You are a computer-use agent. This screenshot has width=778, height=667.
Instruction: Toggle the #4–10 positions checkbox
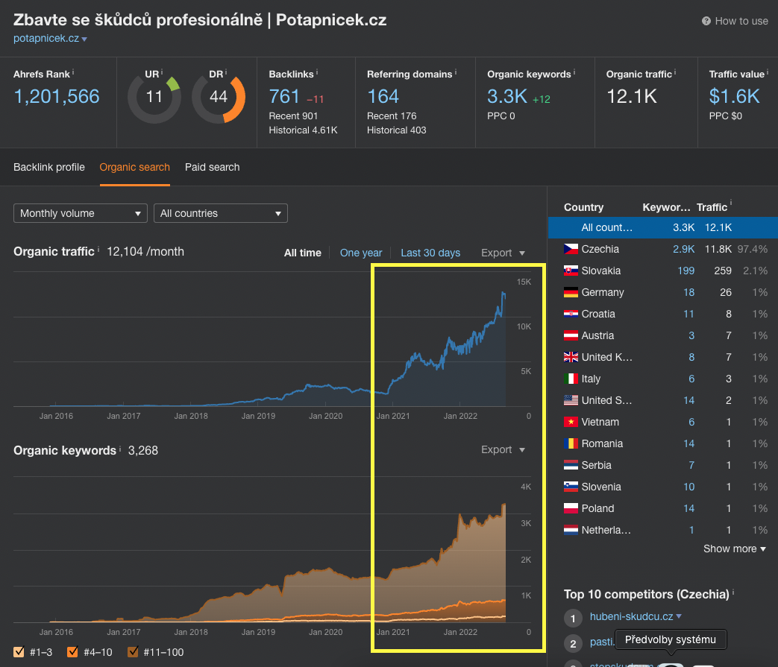coord(72,651)
